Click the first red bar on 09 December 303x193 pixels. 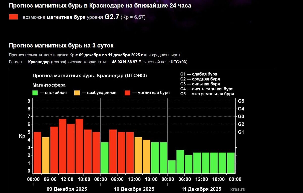point(37,152)
